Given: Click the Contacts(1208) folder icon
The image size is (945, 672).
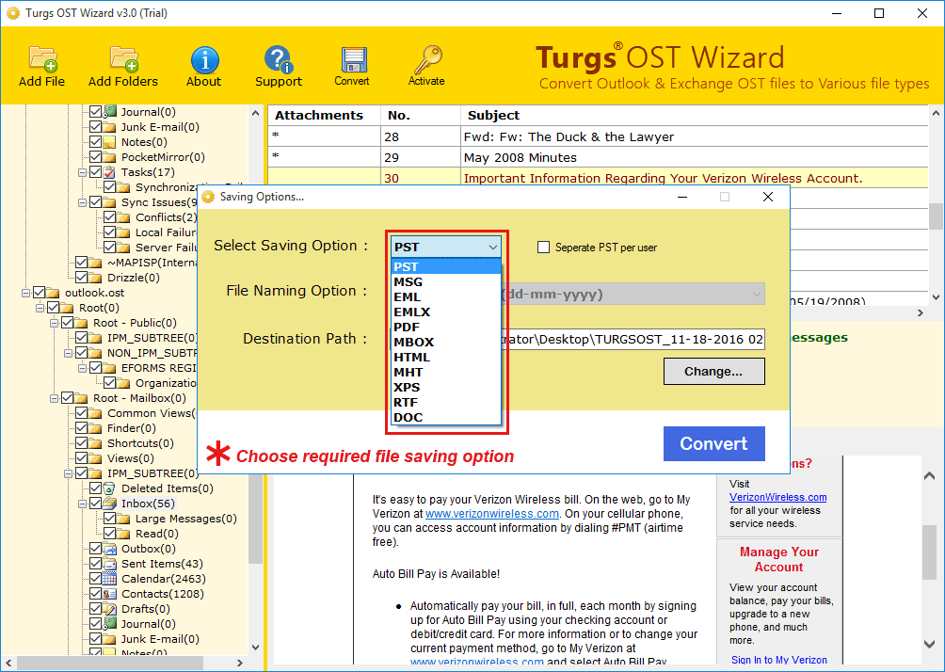Looking at the screenshot, I should pyautogui.click(x=109, y=593).
